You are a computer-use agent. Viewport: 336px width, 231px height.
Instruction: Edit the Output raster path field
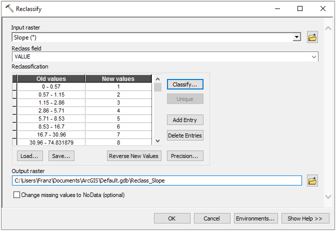[156, 181]
